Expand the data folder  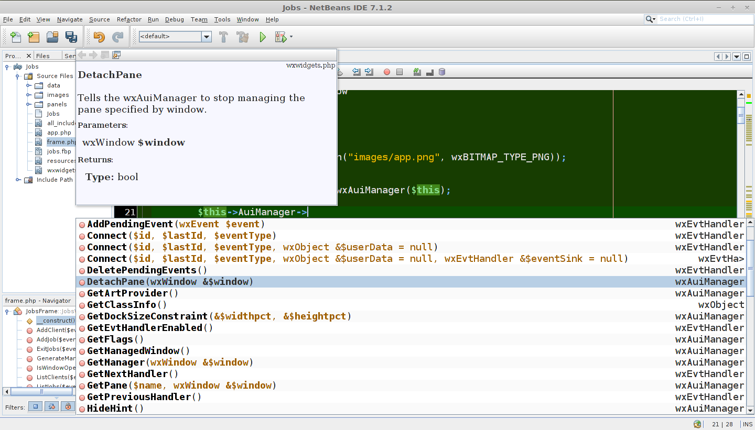[28, 85]
